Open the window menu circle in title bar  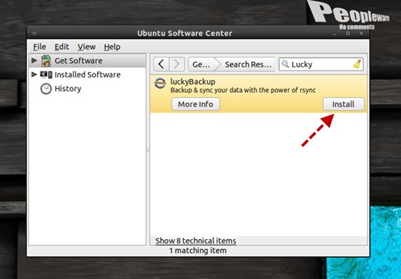pyautogui.click(x=34, y=33)
